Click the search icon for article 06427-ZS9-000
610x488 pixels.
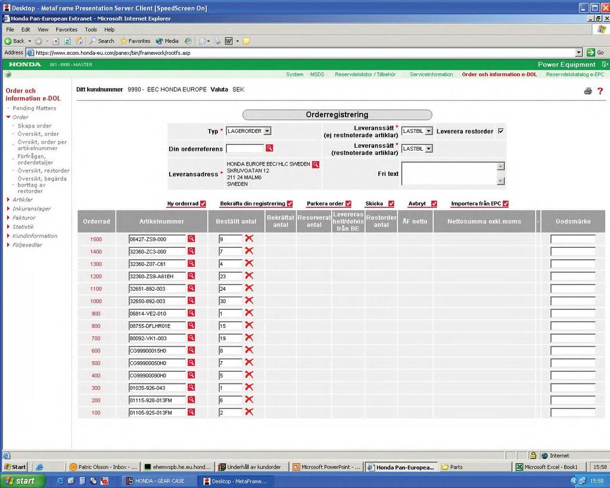coord(191,238)
